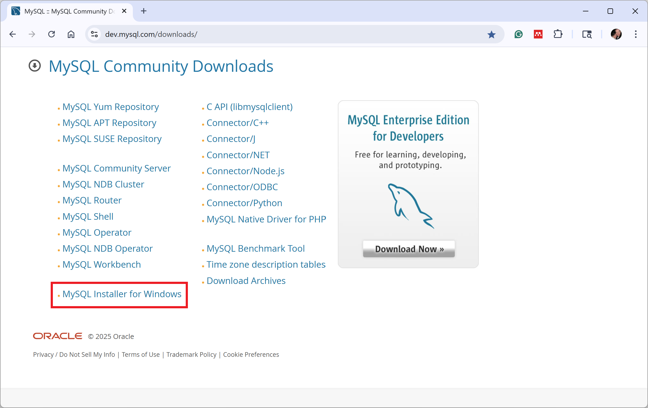648x408 pixels.
Task: Open MySQL Native Driver for PHP link
Action: click(266, 219)
